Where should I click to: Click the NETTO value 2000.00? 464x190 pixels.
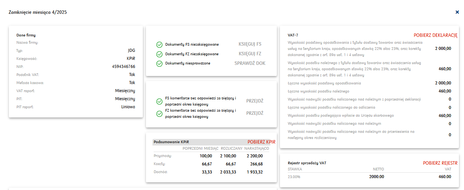(x=377, y=177)
